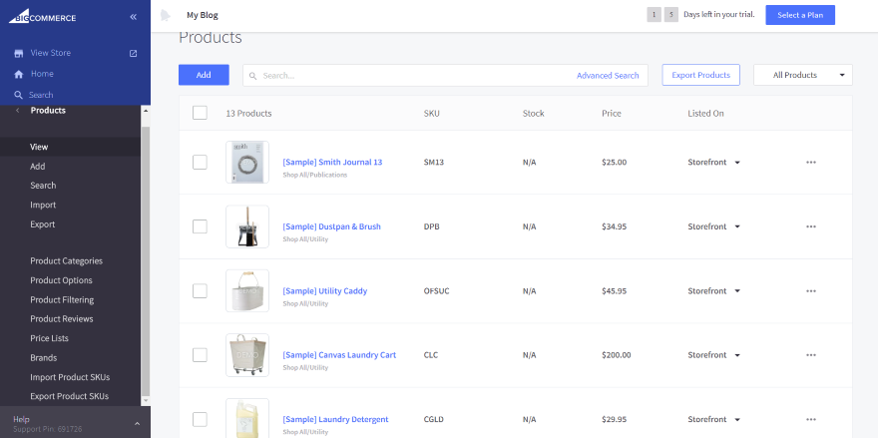Image resolution: width=878 pixels, height=438 pixels.
Task: Click the View Store storefront icon
Action: 18,53
